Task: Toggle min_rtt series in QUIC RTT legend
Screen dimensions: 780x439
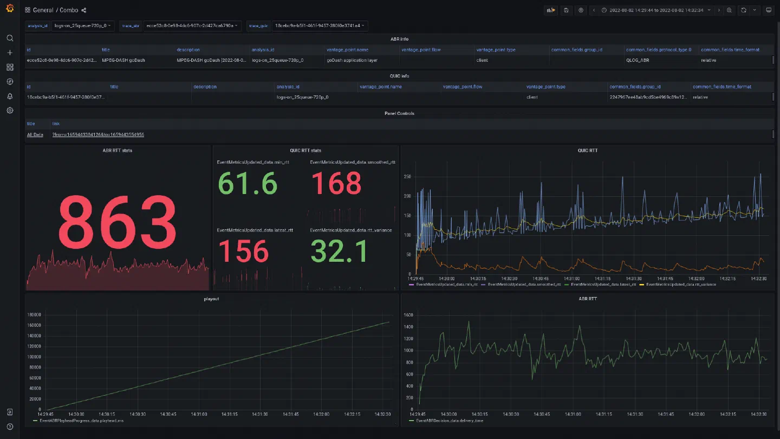Action: 446,284
